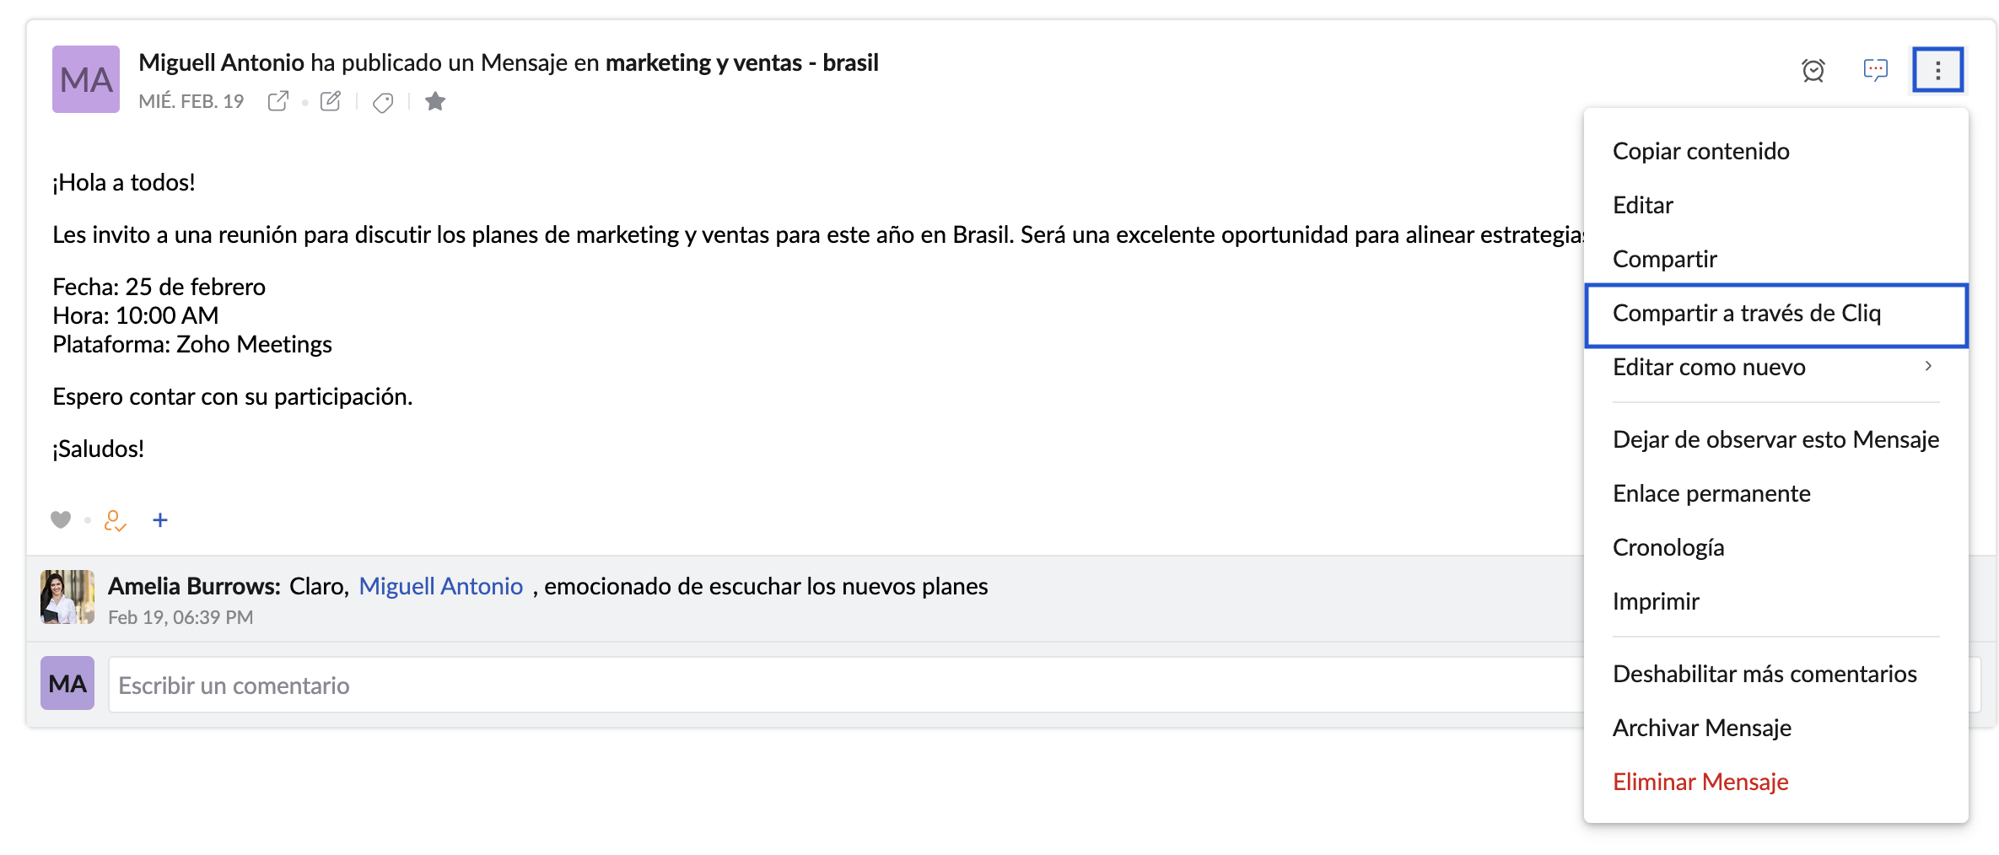
Task: Click the tag label icon
Action: pyautogui.click(x=383, y=103)
